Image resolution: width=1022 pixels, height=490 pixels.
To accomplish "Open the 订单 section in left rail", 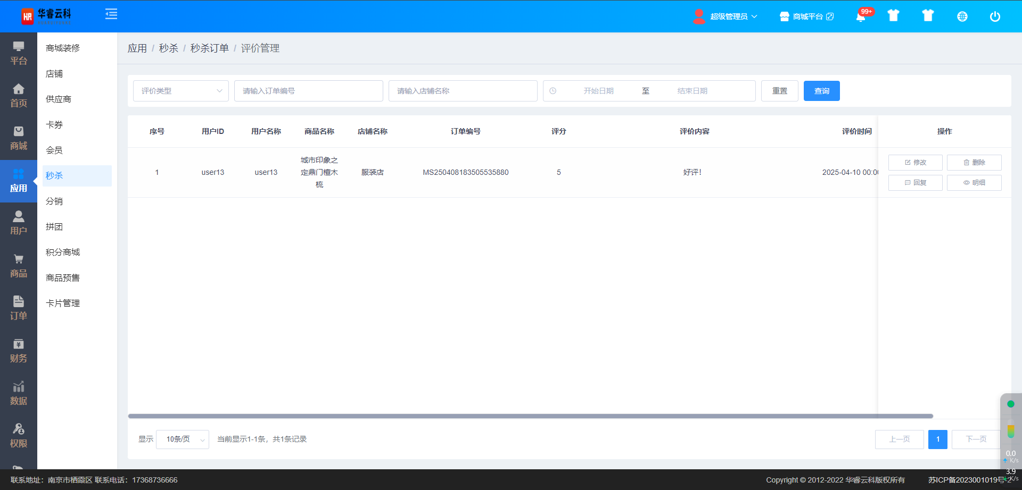I will pyautogui.click(x=19, y=308).
